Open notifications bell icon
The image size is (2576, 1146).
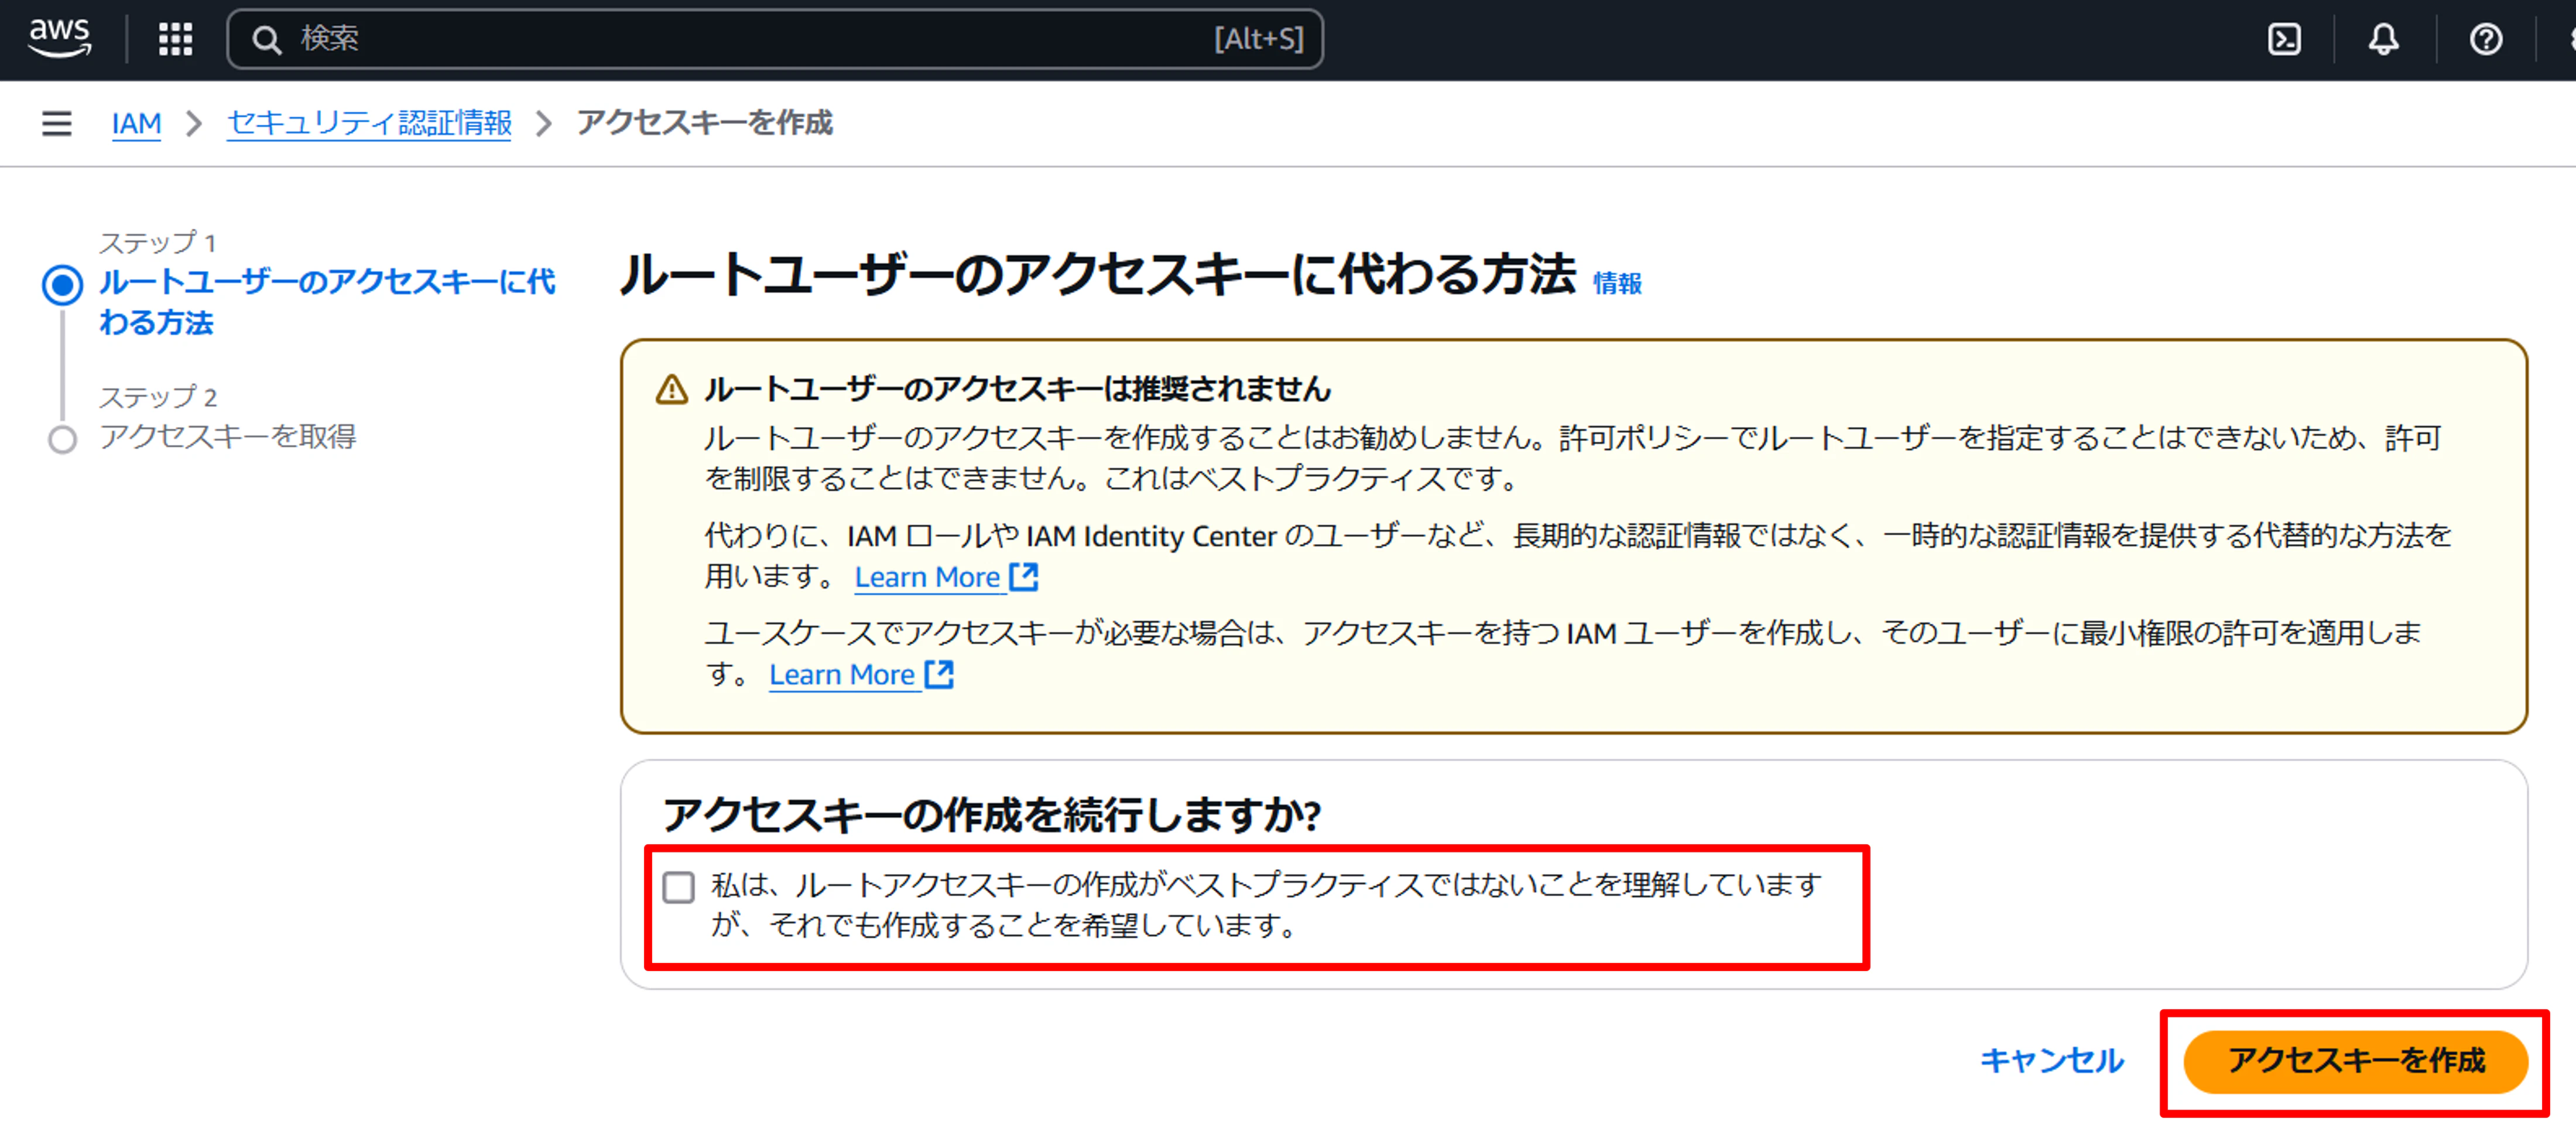tap(2384, 39)
